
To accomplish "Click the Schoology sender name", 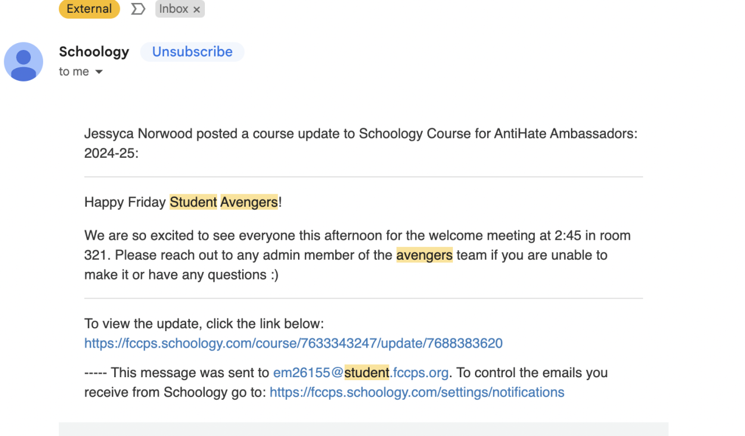I will (x=94, y=52).
